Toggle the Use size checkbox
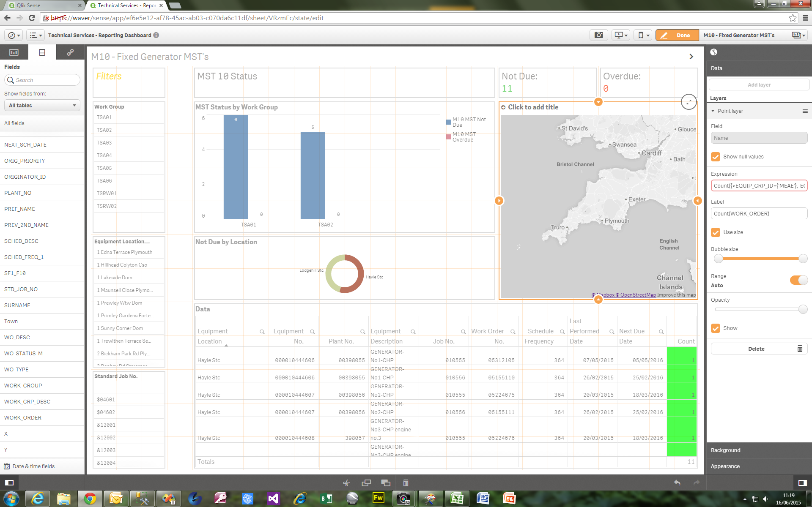Image resolution: width=812 pixels, height=507 pixels. point(716,232)
